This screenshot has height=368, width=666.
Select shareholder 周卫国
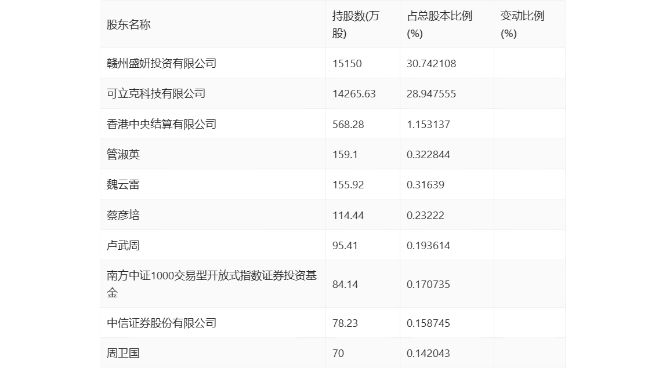[123, 353]
